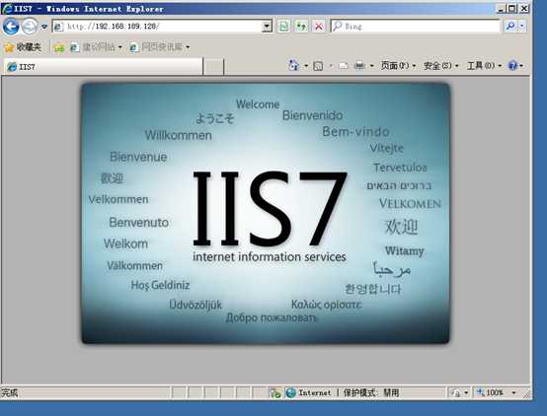Click the add to favorites bar icon
The image size is (547, 416).
pos(59,47)
